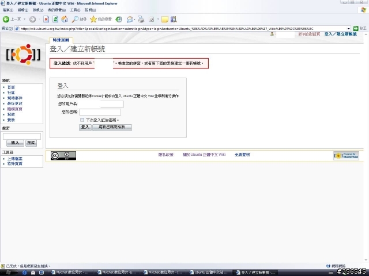Open the 最近更改 recent changes link
369x276 pixels.
15,103
